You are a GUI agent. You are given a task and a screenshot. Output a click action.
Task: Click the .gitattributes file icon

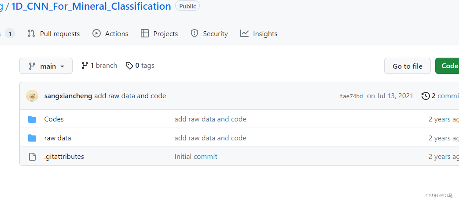pos(32,157)
